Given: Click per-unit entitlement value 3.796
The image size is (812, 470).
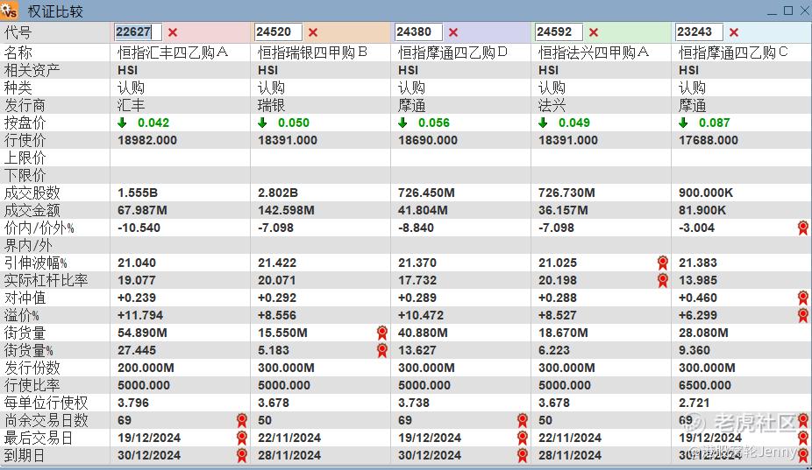Looking at the screenshot, I should click(x=133, y=403).
